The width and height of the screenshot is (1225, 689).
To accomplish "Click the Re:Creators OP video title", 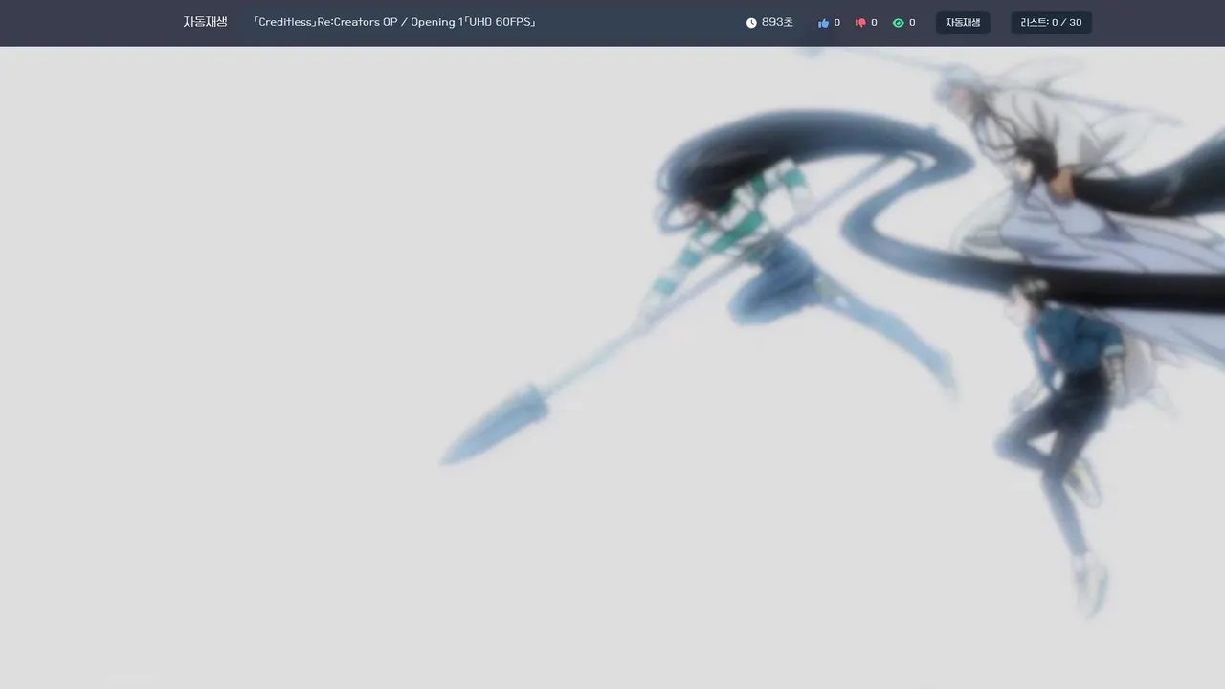I will click(394, 22).
